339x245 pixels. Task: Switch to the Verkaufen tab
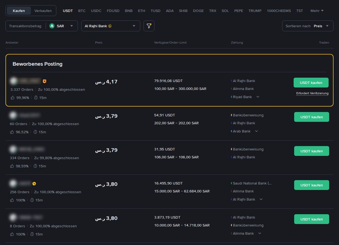point(43,11)
